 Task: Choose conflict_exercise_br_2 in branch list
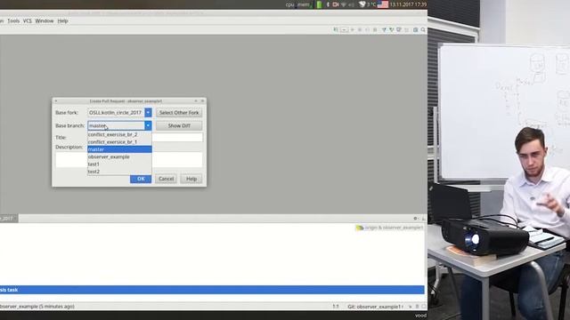(x=119, y=134)
